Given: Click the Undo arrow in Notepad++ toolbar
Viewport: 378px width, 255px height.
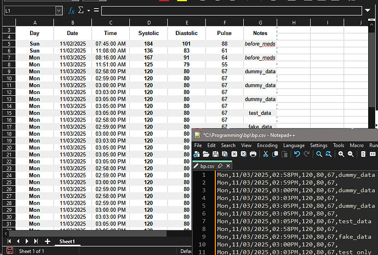Looking at the screenshot, I should coord(297,154).
